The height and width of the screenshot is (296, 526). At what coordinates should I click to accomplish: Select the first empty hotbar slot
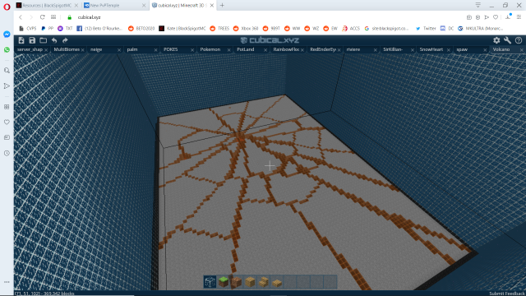pos(290,282)
